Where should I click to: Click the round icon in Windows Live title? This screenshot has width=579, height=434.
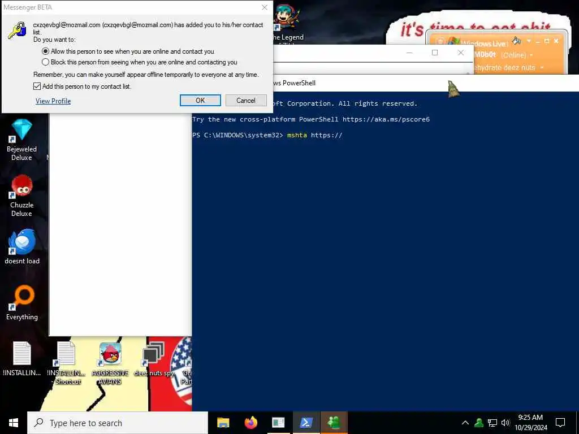(x=440, y=41)
